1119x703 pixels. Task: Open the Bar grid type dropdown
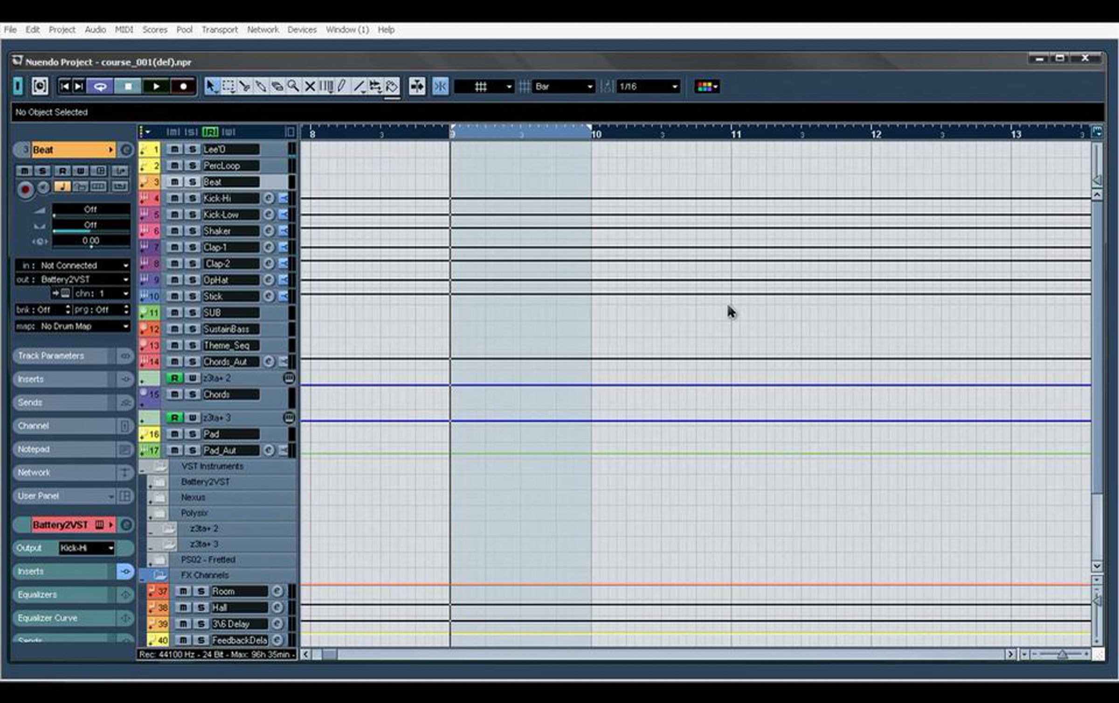tap(564, 86)
